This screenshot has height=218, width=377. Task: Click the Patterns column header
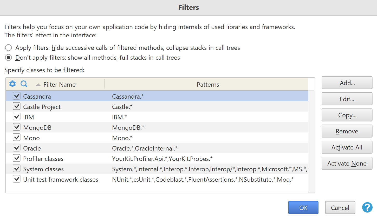[208, 85]
